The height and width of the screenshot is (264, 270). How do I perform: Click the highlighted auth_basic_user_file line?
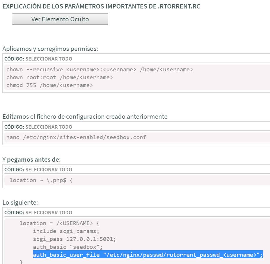pyautogui.click(x=148, y=255)
